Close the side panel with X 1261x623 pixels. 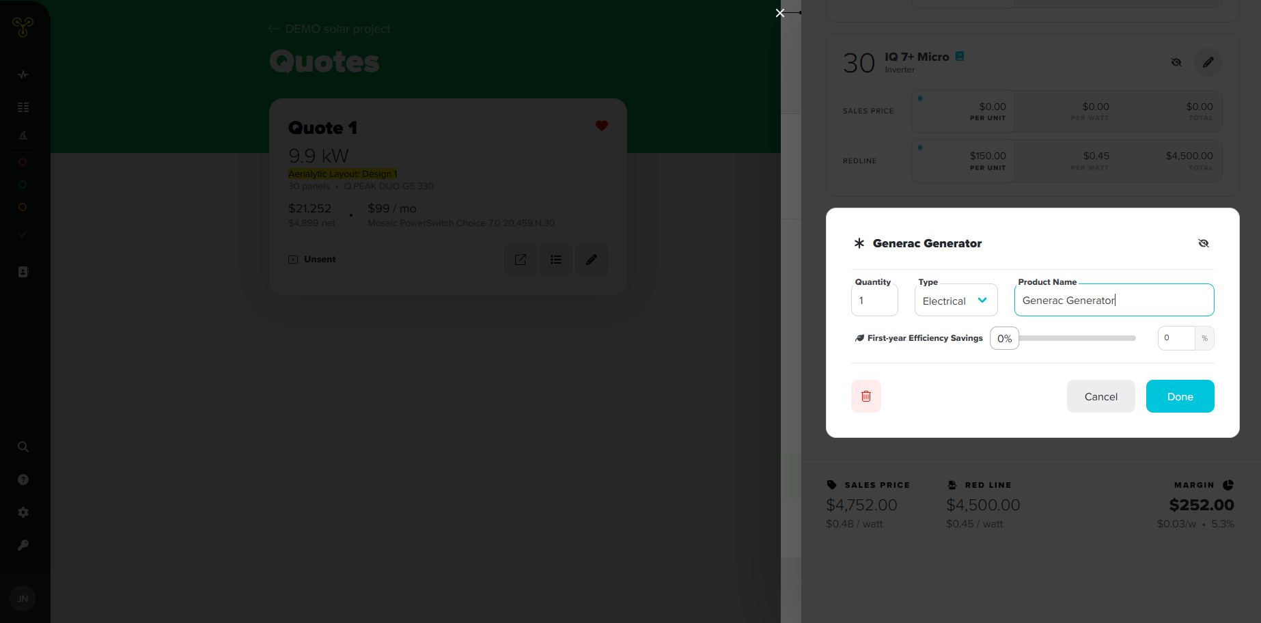(x=780, y=13)
